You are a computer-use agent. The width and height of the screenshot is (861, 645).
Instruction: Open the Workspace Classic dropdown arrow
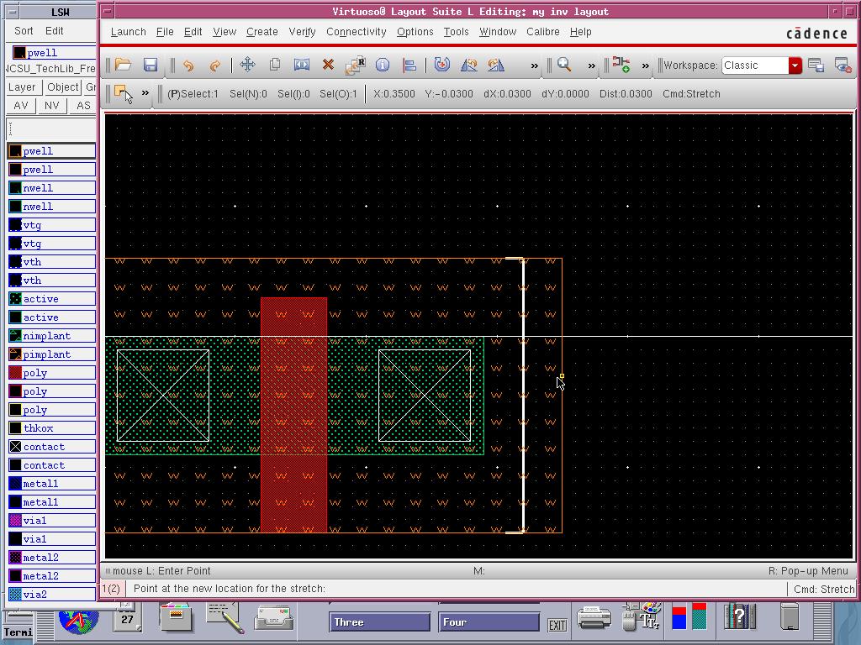point(795,66)
